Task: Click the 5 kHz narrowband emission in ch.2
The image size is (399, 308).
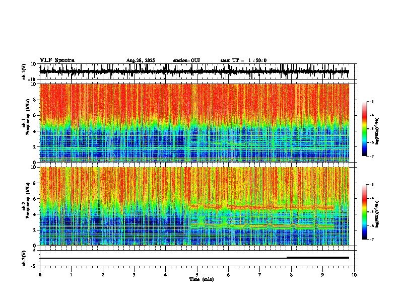Action: click(x=262, y=207)
